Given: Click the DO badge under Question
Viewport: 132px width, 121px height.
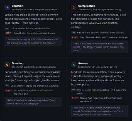Looking at the screenshot, I should [x=7, y=86].
